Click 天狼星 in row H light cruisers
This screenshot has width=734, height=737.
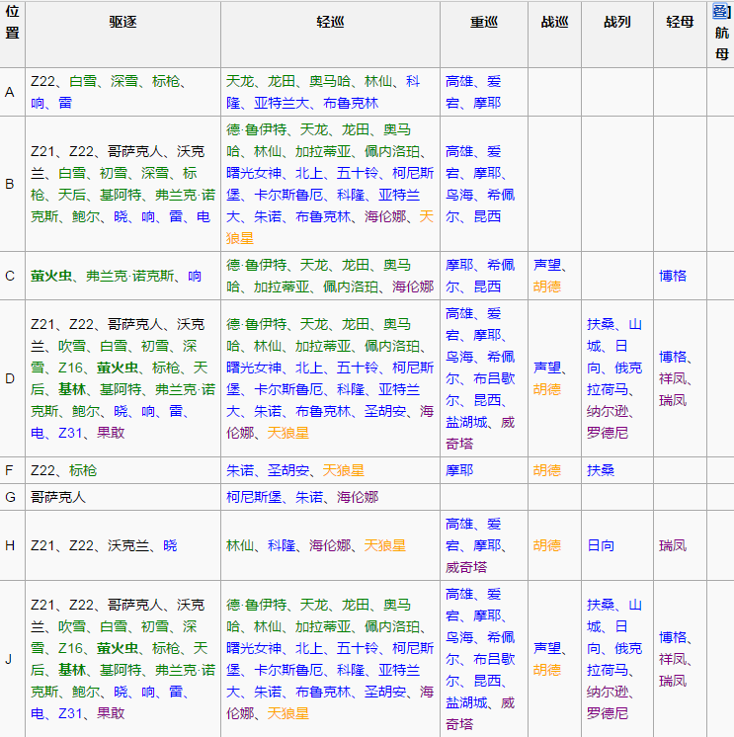385,545
